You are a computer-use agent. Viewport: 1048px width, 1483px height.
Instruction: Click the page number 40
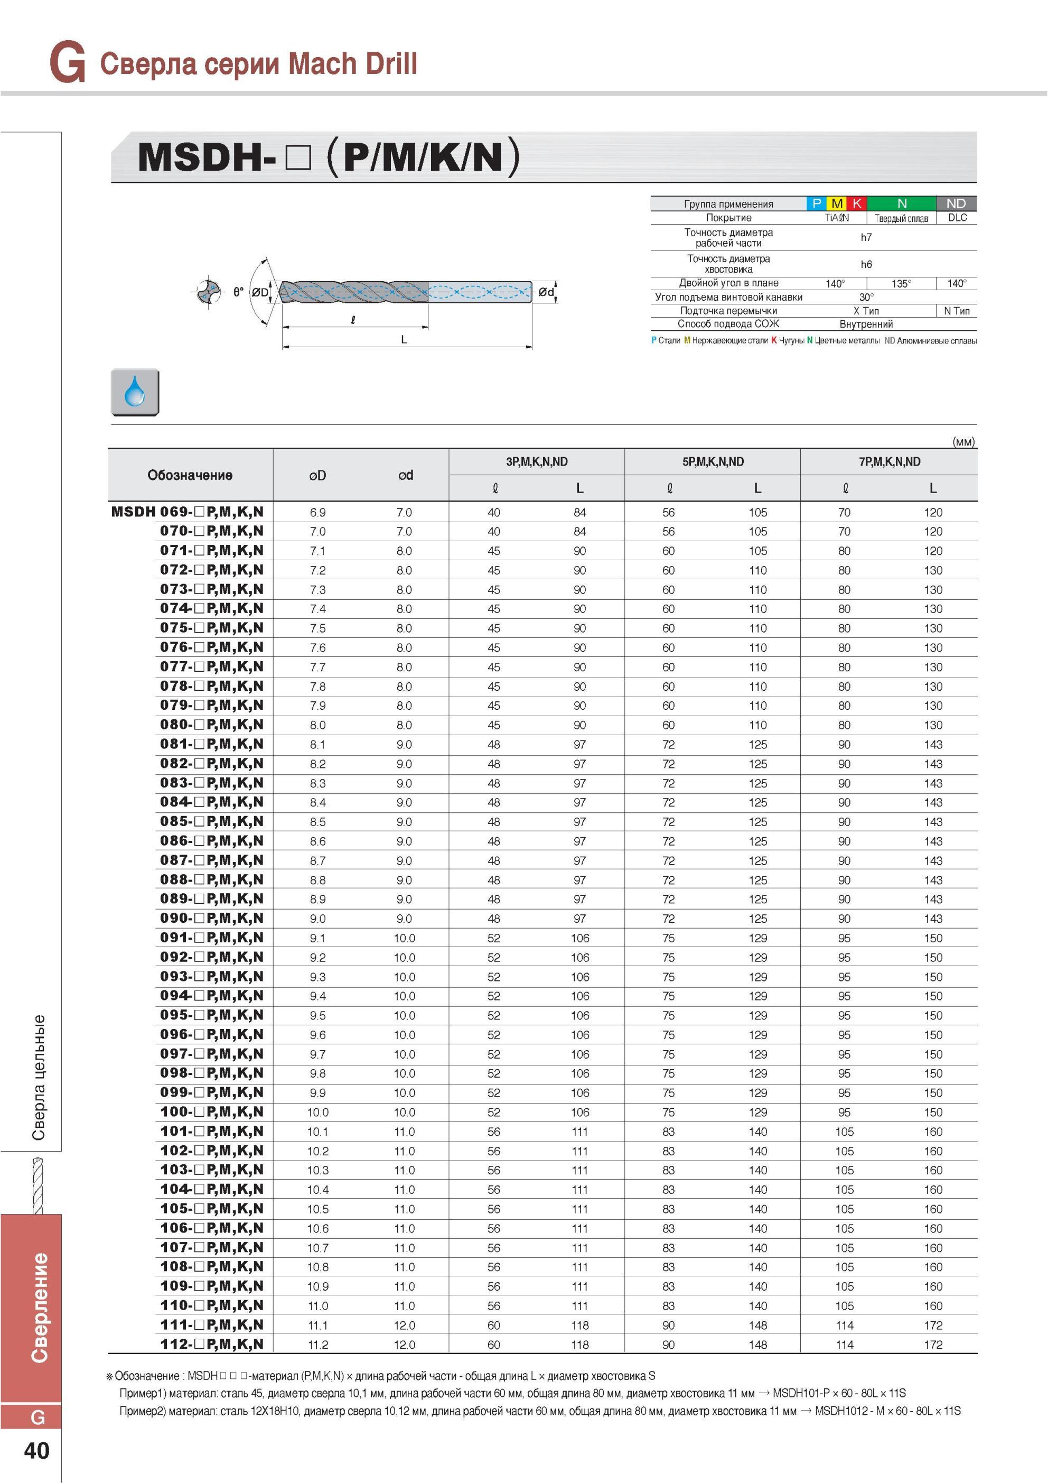(x=37, y=1451)
